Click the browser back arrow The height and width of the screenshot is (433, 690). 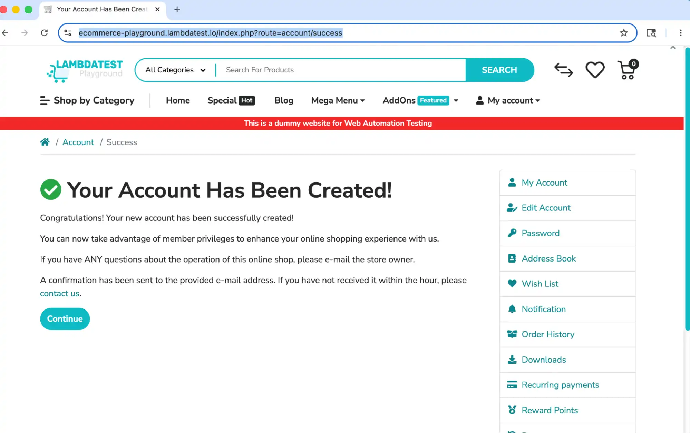tap(5, 33)
